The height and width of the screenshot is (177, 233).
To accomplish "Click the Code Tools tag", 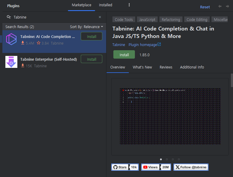I will click(124, 19).
